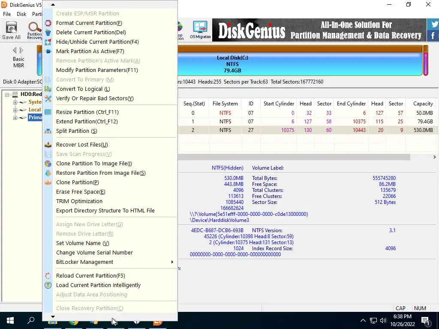Click the context menu upward scroll arrow
Screen dimensions: 439x329
point(53,4)
